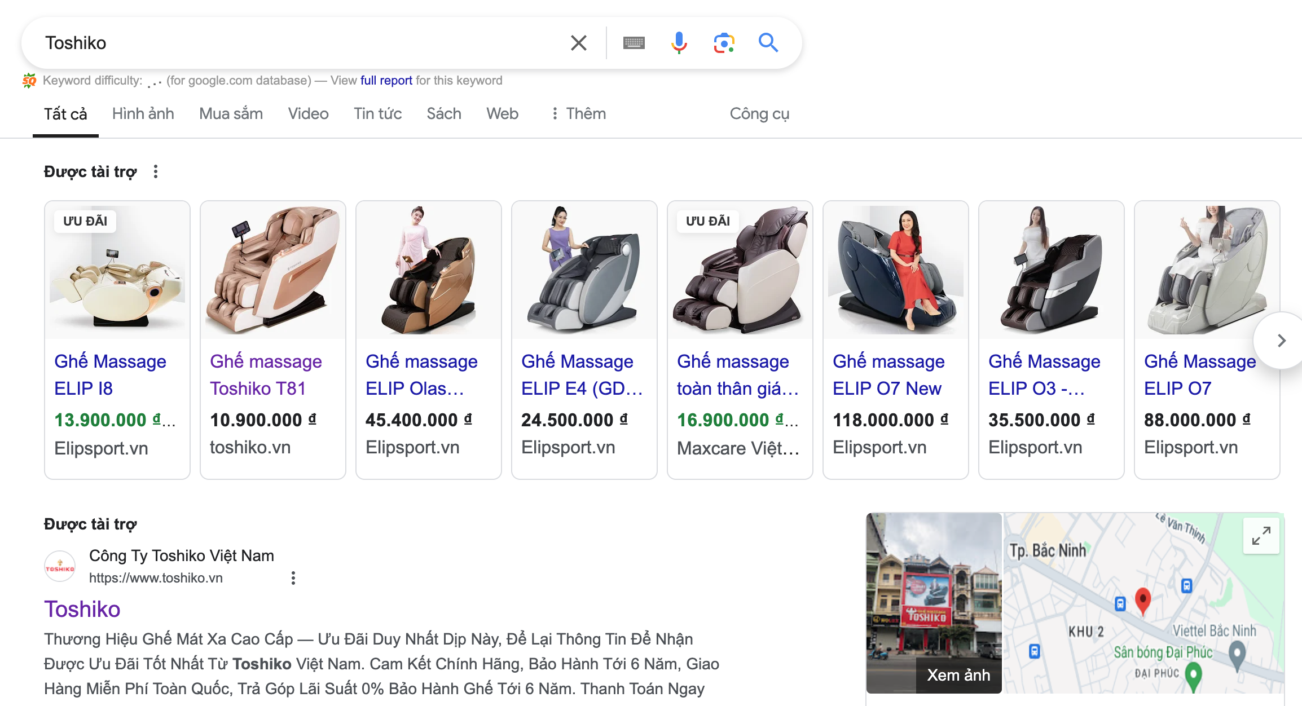Start voice search with microphone
The width and height of the screenshot is (1302, 706).
[679, 43]
